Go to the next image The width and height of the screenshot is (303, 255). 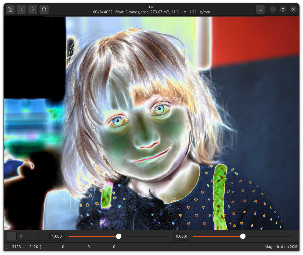click(x=33, y=9)
